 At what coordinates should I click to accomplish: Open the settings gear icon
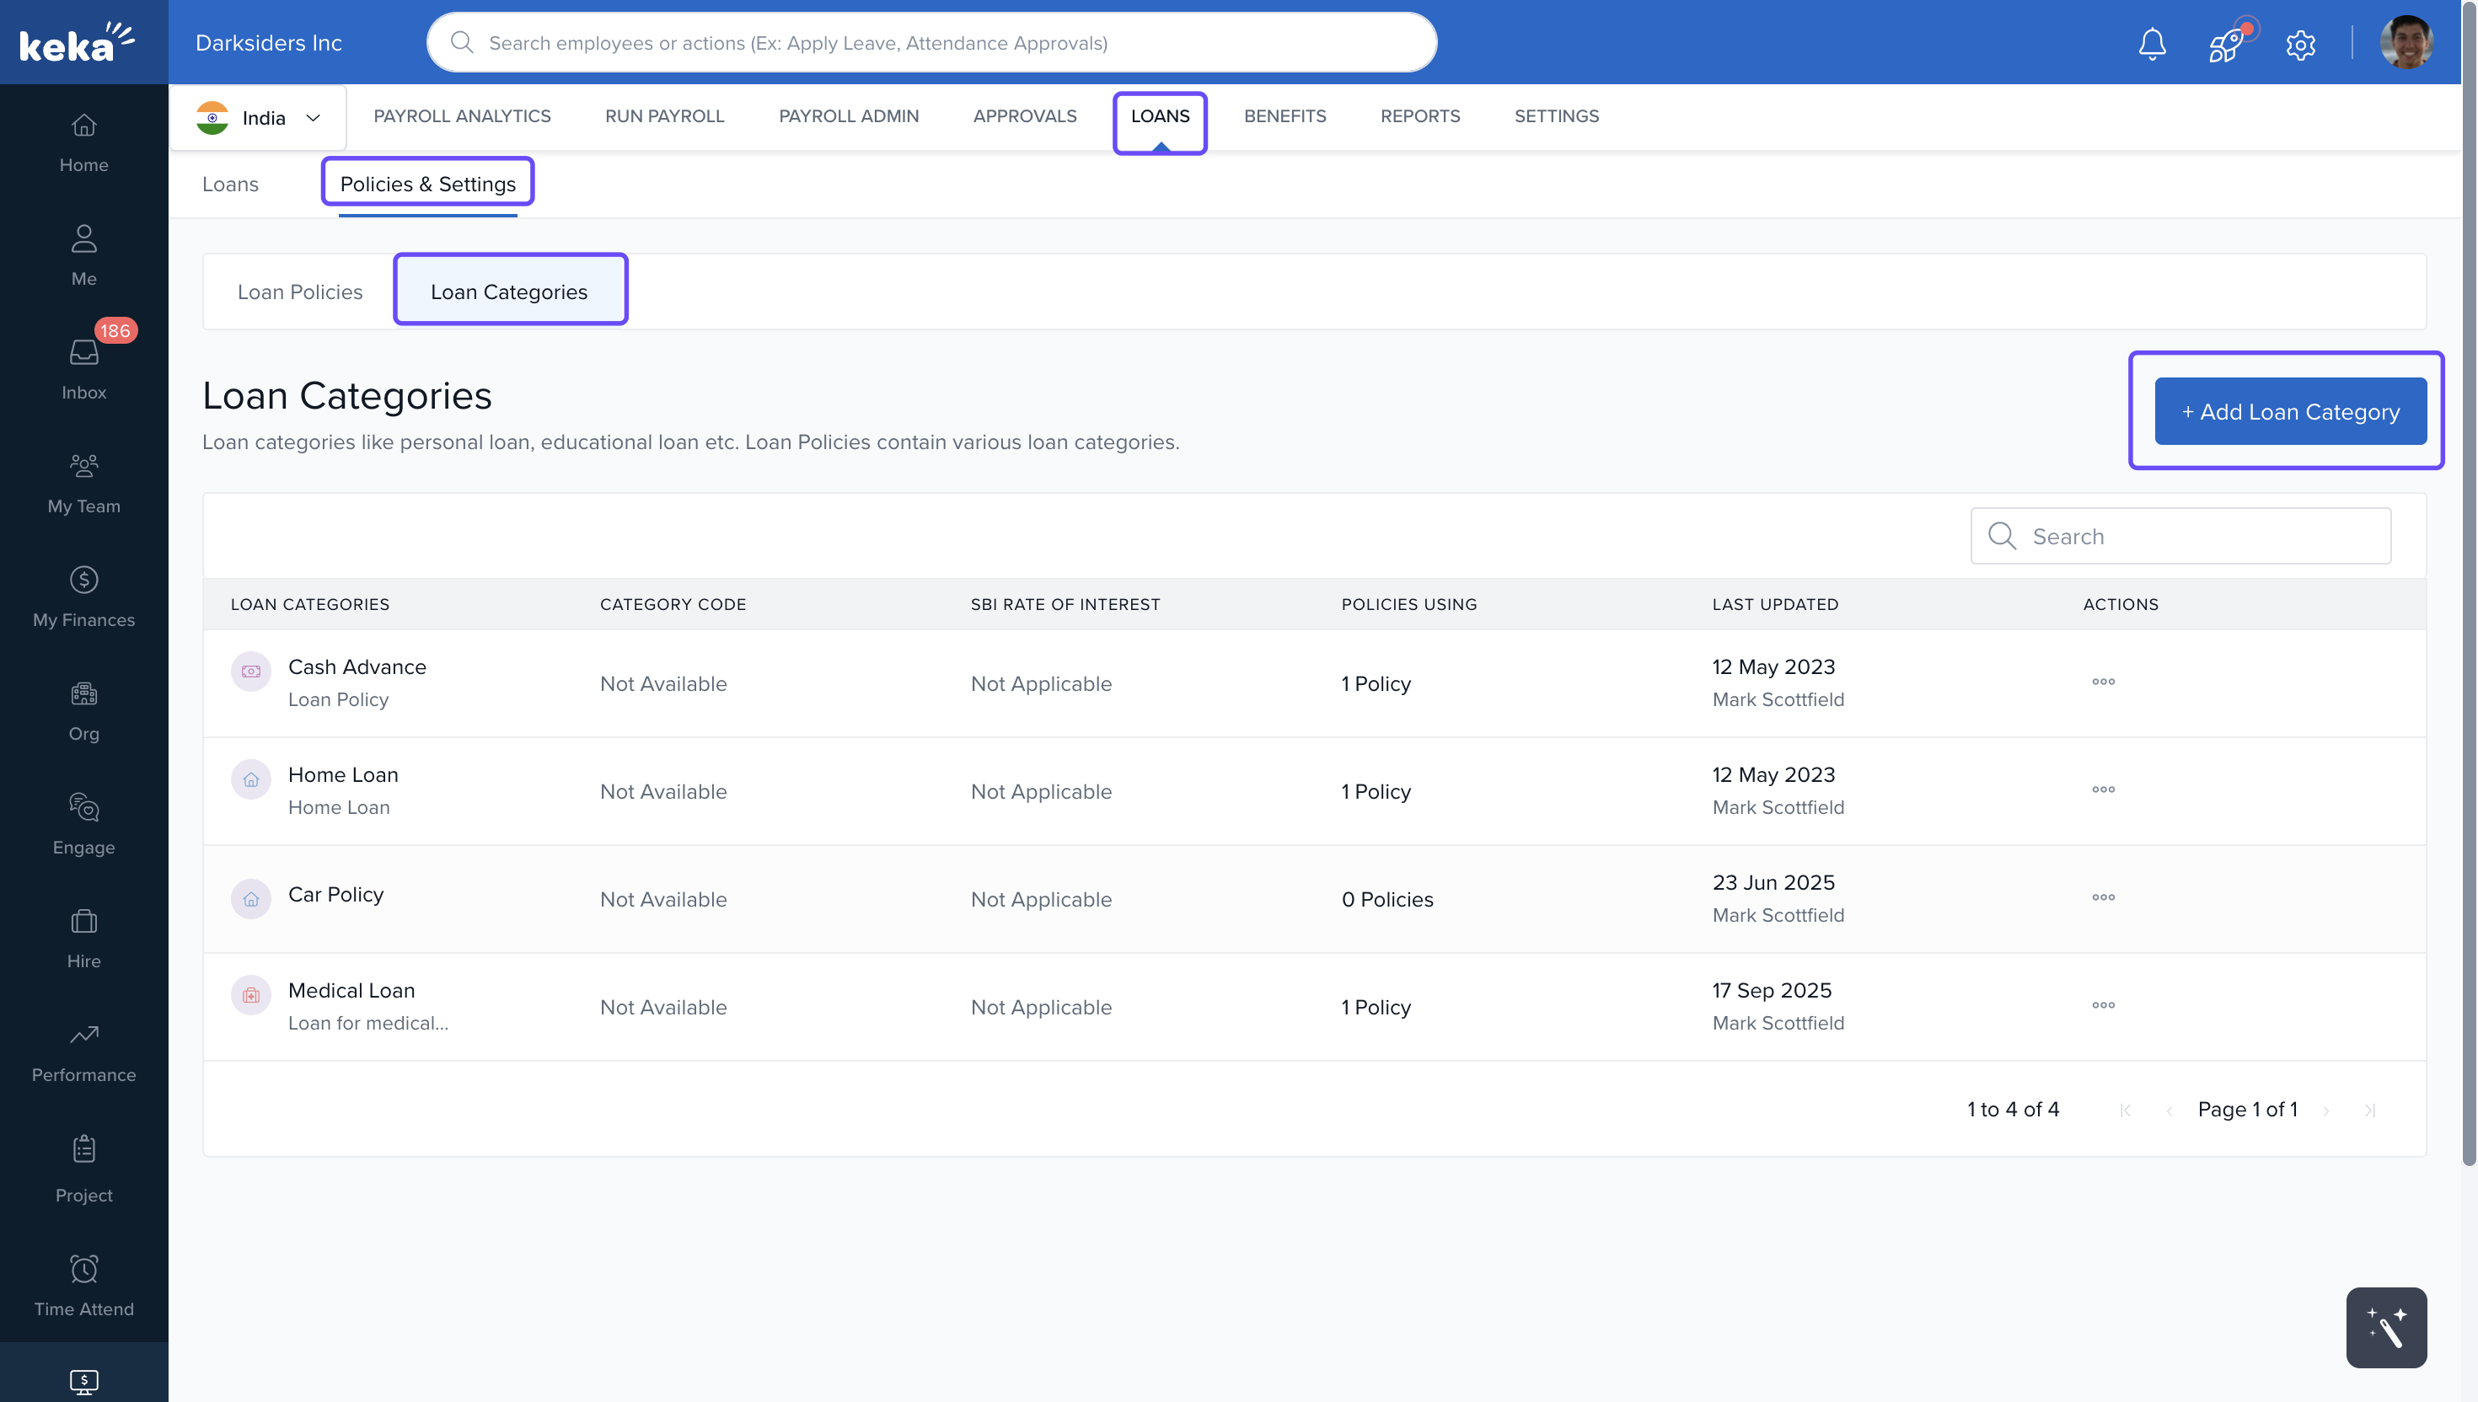[2300, 45]
